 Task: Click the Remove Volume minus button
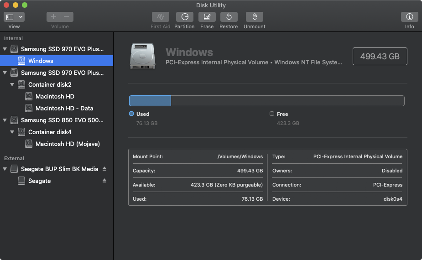point(67,17)
